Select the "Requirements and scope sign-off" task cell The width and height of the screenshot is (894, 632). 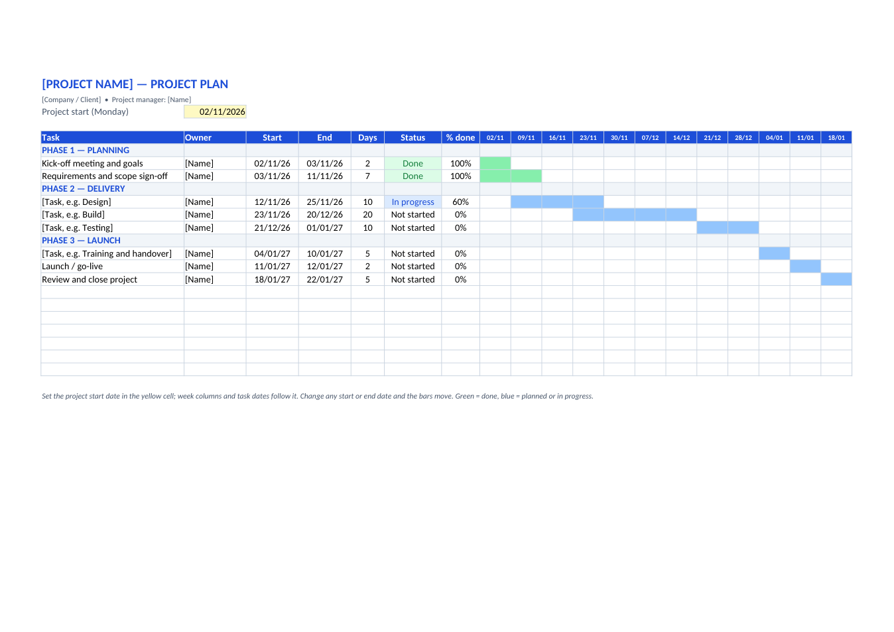tap(112, 176)
